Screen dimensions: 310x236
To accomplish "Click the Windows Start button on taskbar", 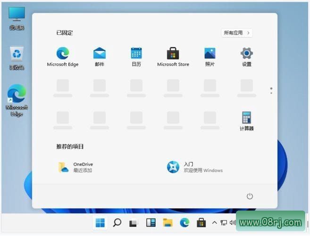I will (101, 222).
